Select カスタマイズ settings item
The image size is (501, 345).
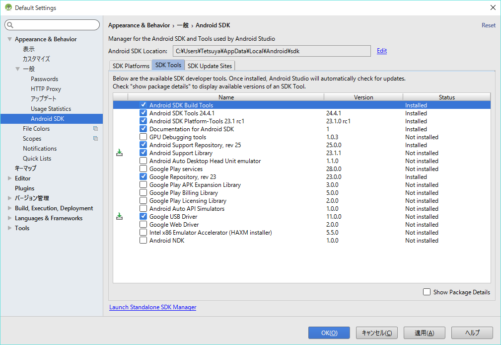pos(36,59)
